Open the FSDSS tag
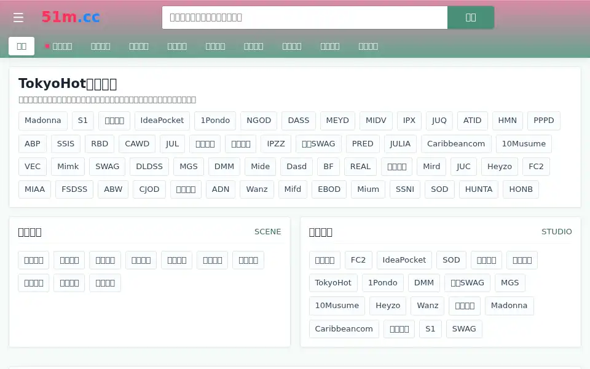The height and width of the screenshot is (369, 590). [74, 189]
